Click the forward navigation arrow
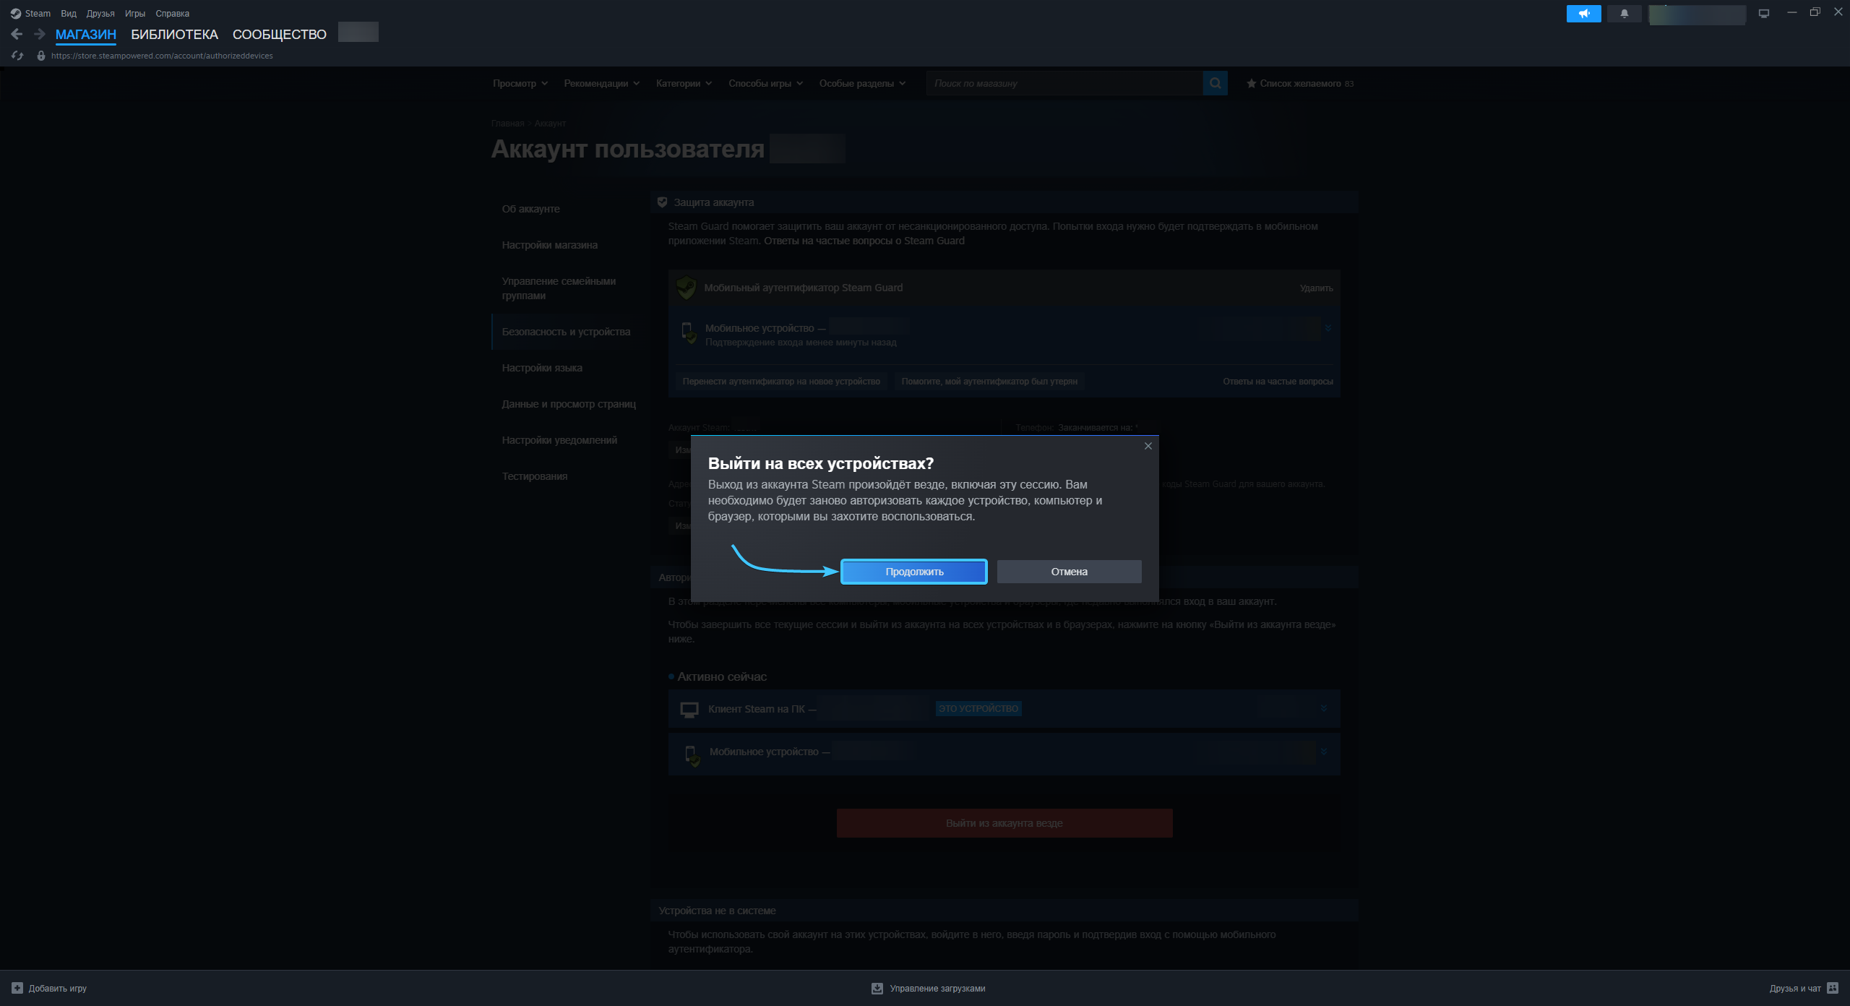 pos(40,34)
